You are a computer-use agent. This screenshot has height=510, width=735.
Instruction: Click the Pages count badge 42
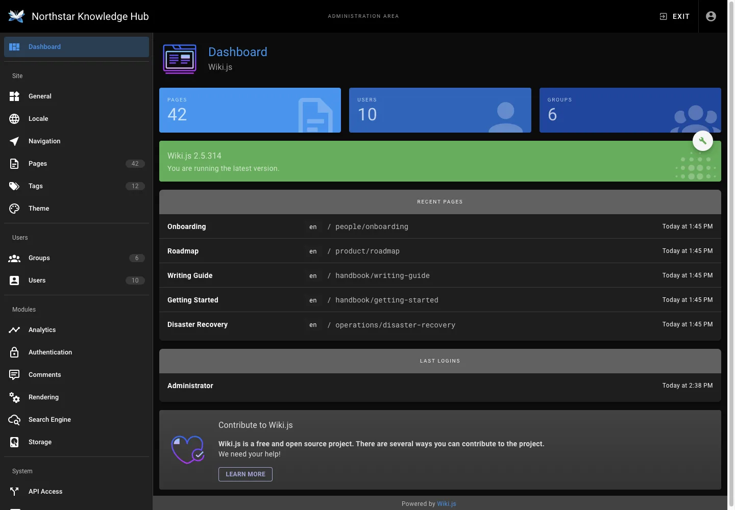point(135,164)
